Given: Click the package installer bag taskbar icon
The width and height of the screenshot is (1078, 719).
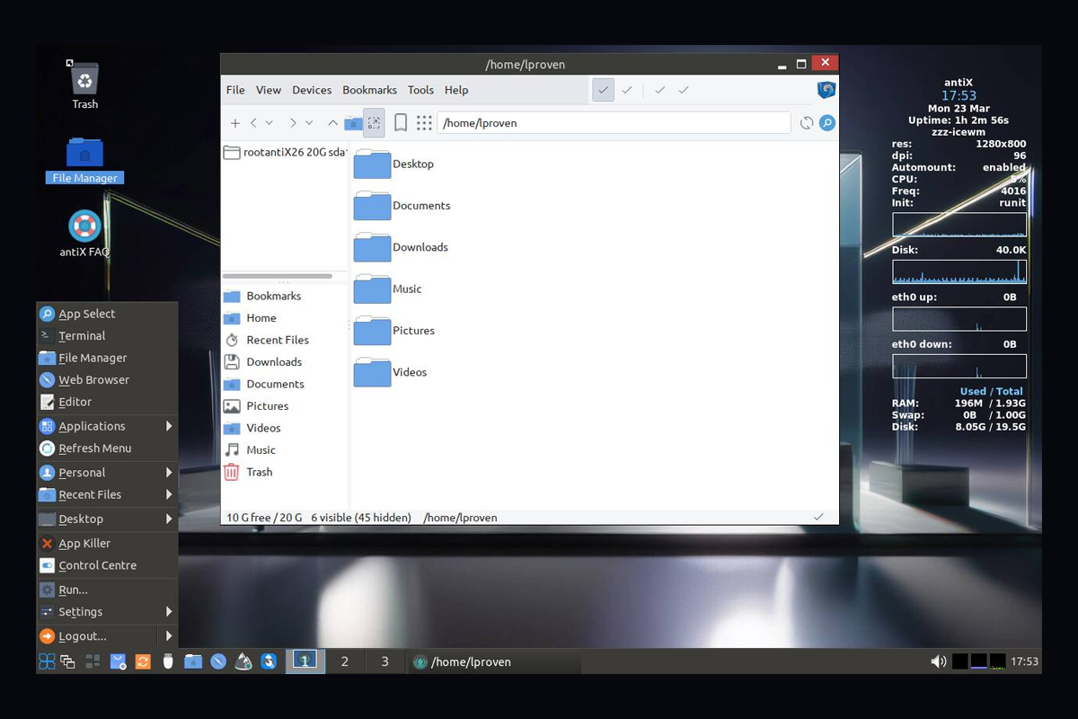Looking at the screenshot, I should 118,661.
